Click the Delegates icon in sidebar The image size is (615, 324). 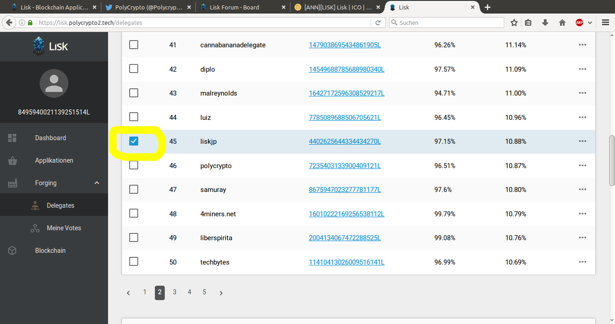pos(35,205)
